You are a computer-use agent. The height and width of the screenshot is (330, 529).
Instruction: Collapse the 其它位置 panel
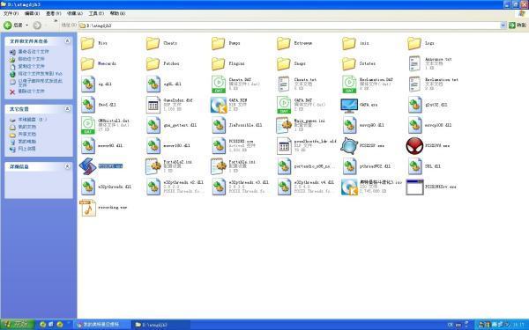coord(68,109)
